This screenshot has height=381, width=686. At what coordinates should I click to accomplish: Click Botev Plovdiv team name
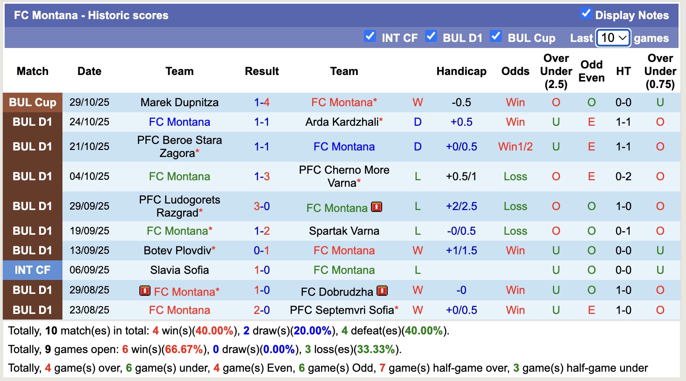(x=177, y=251)
